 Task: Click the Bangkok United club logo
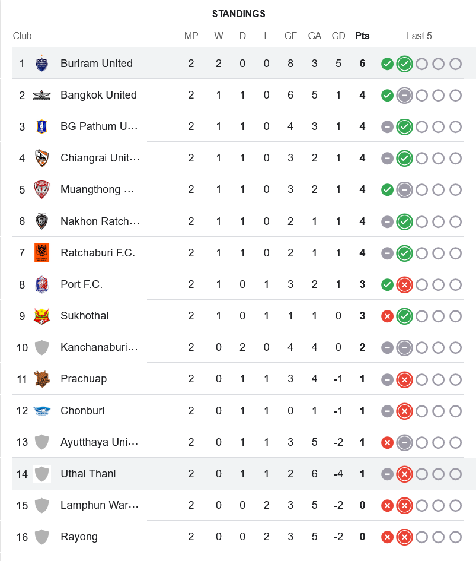[41, 95]
